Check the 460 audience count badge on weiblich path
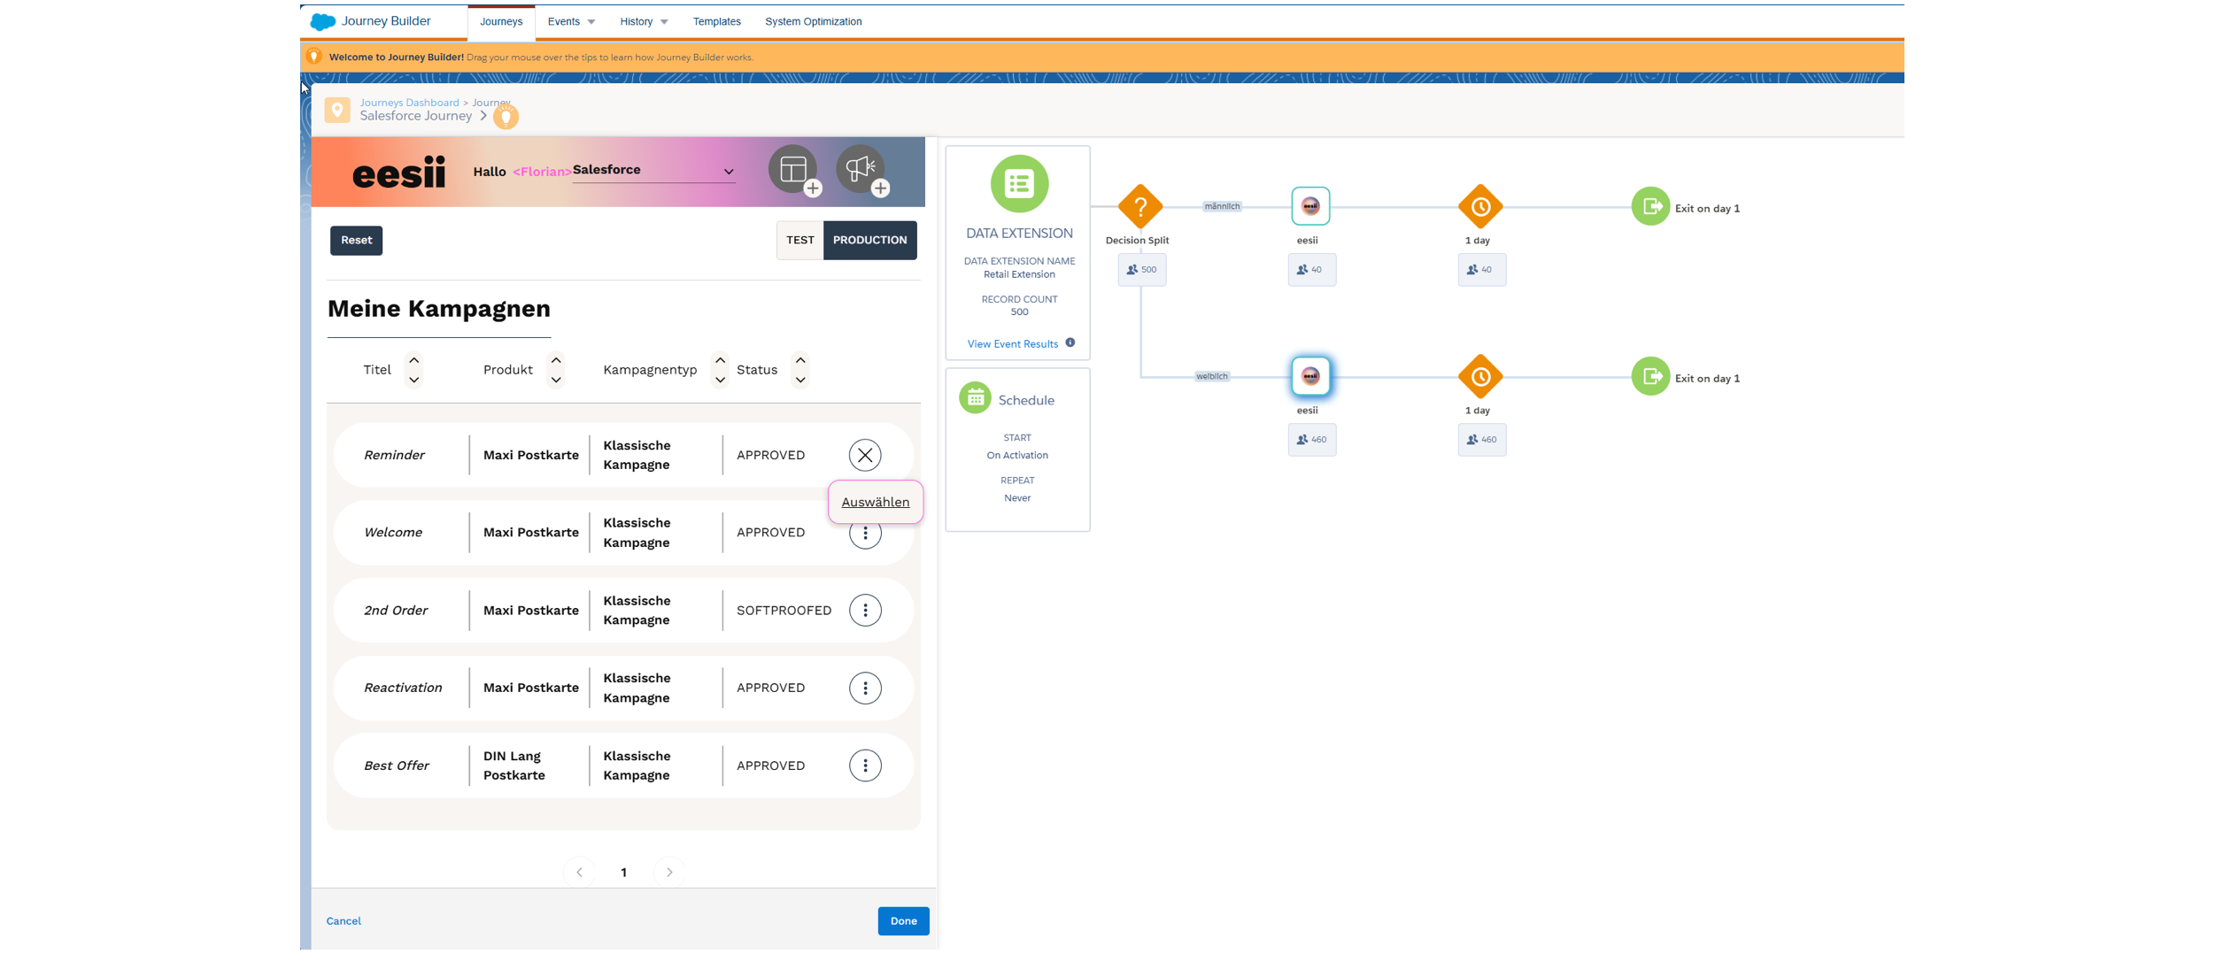 [1311, 439]
